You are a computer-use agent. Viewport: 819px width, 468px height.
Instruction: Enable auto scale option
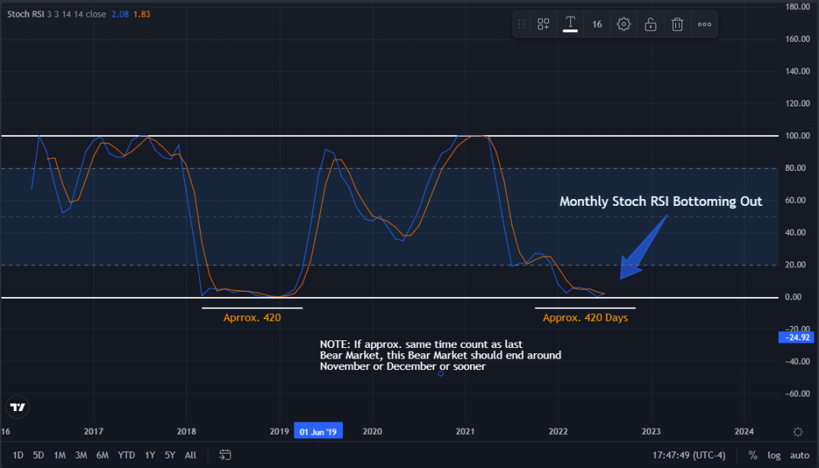pyautogui.click(x=799, y=455)
